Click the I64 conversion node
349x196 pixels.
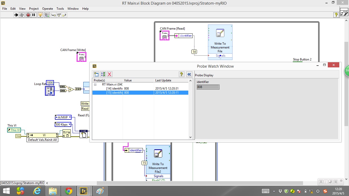point(78,89)
